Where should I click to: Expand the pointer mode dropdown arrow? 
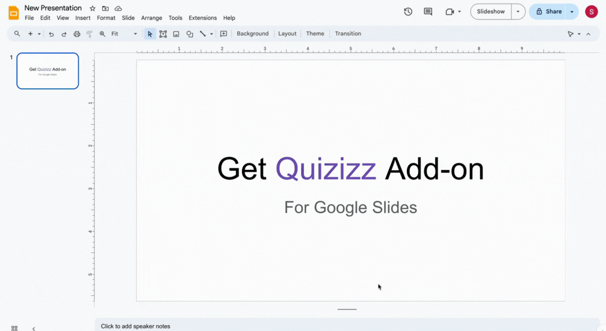(579, 34)
